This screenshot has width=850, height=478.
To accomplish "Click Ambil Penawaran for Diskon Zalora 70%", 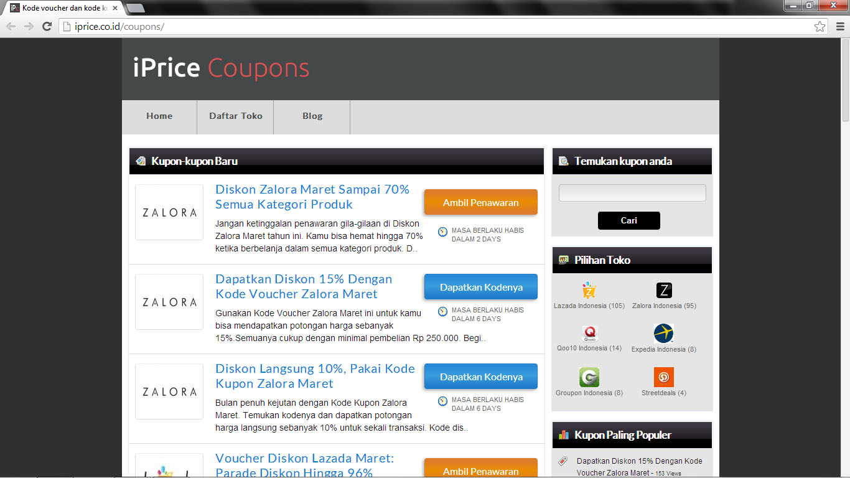I will click(481, 202).
